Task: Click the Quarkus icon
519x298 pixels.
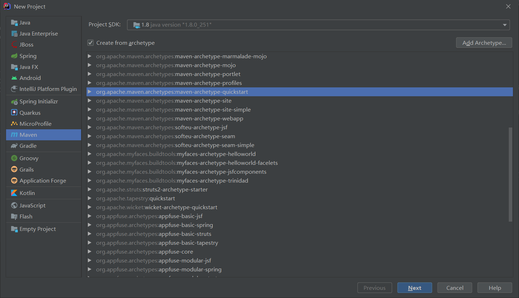Action: coord(14,113)
